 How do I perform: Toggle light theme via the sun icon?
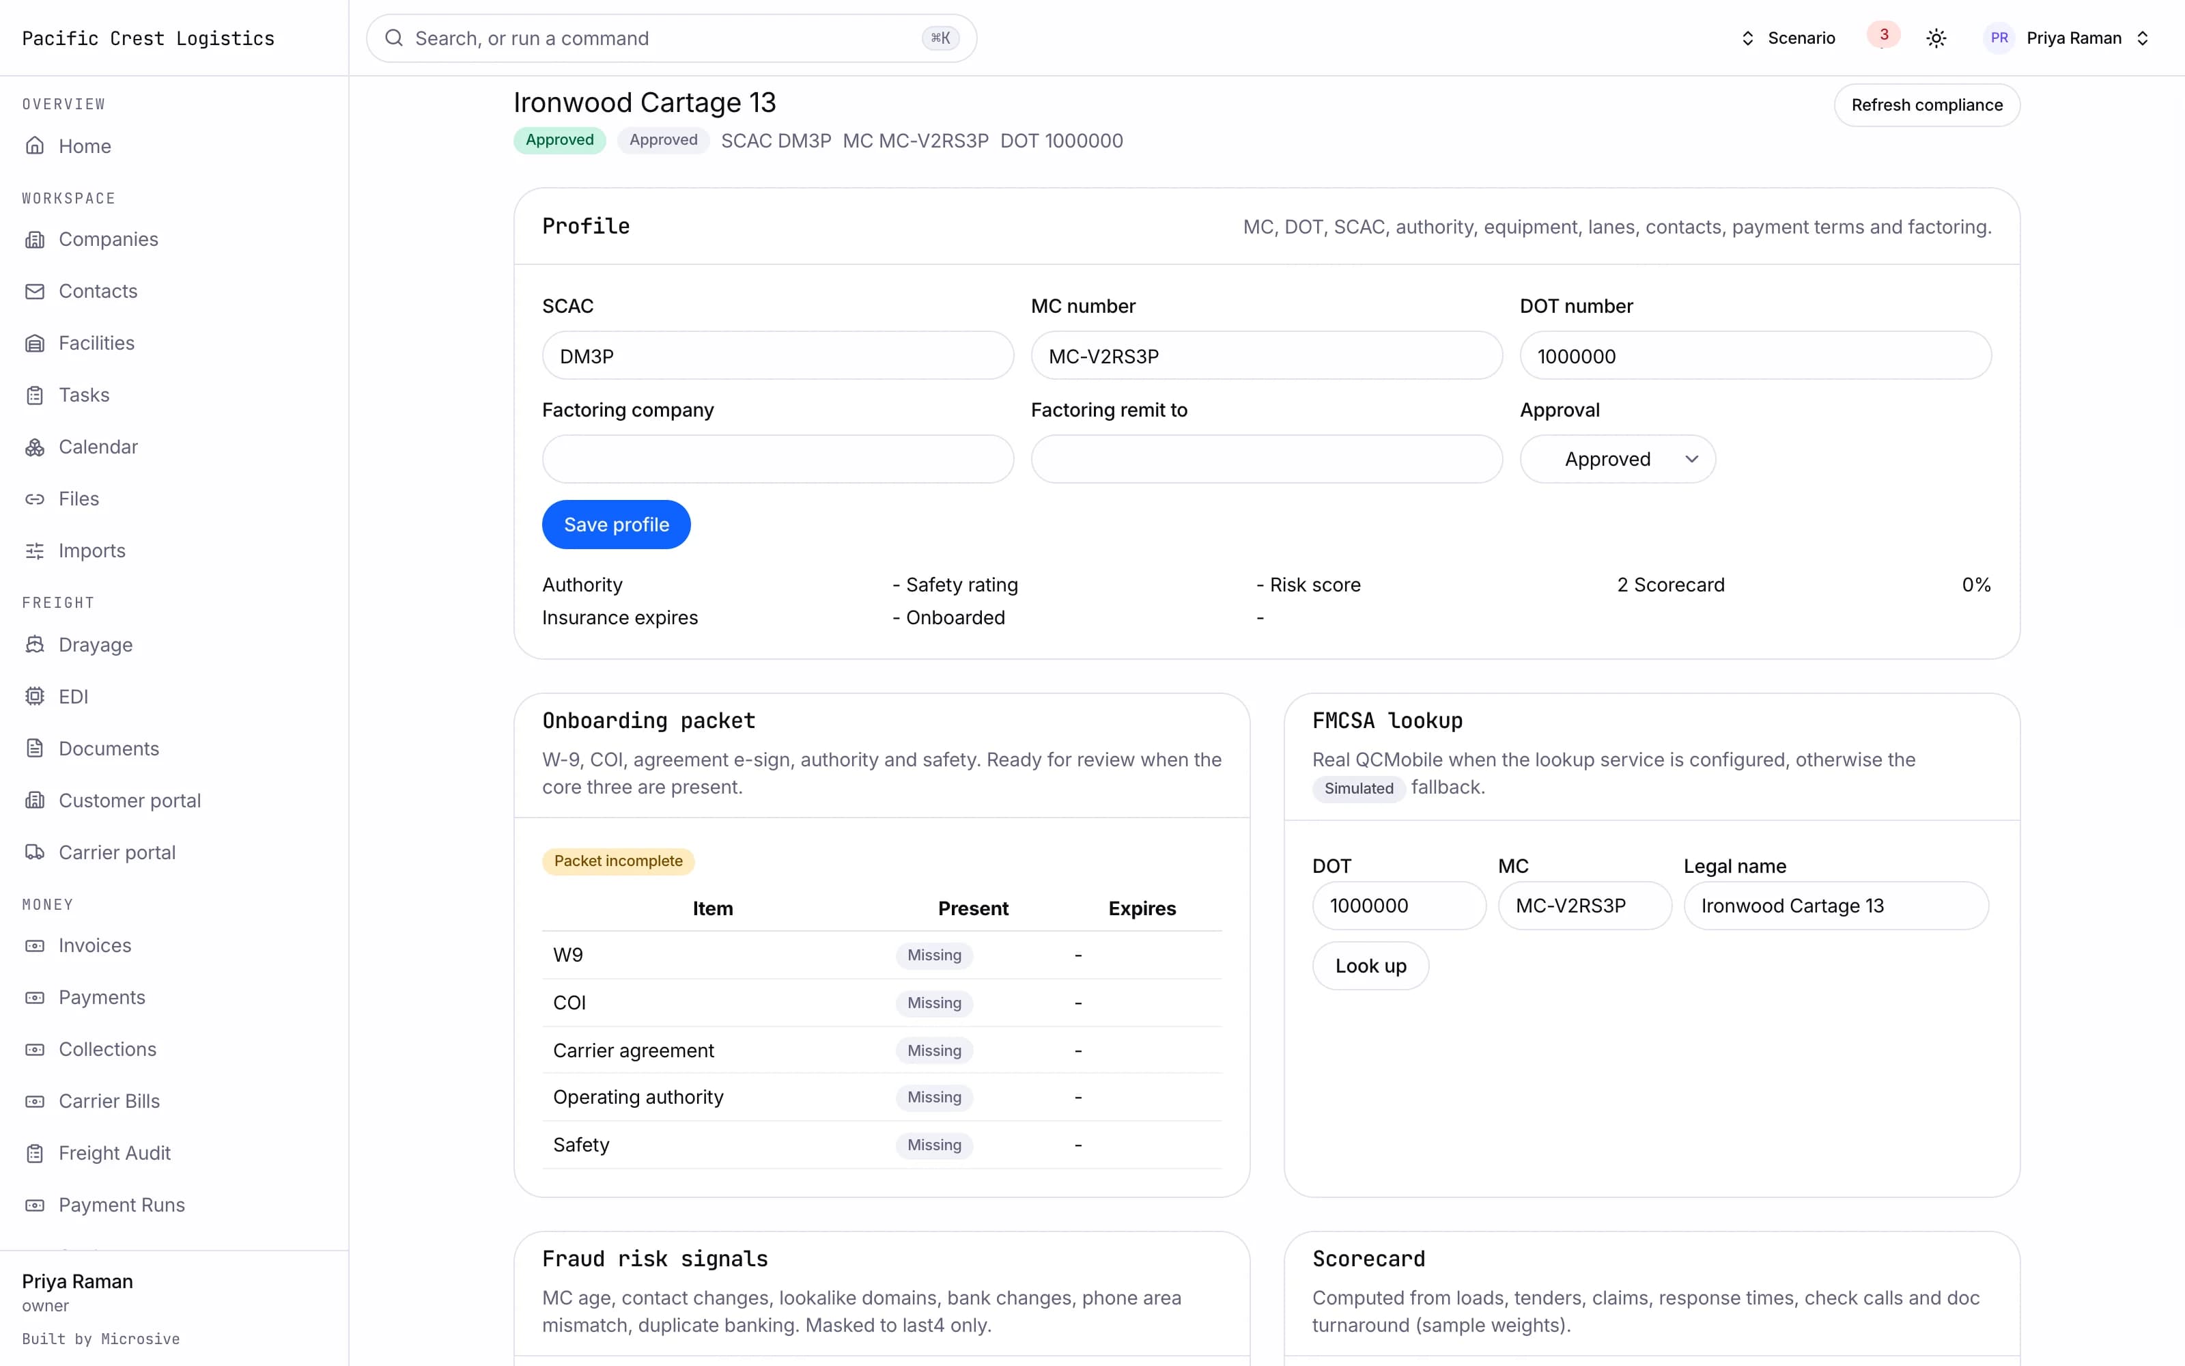(x=1936, y=38)
